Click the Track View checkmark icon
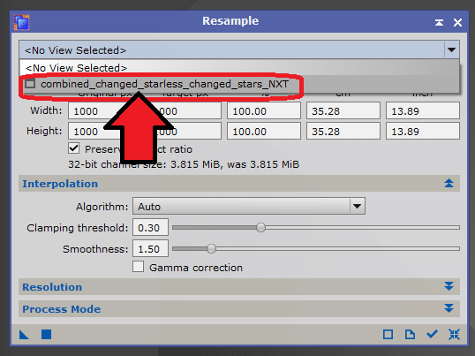 coord(432,335)
